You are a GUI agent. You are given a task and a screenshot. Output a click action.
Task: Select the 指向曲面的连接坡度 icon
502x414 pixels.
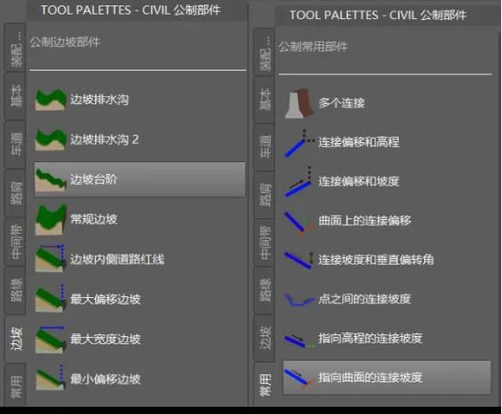click(x=299, y=379)
